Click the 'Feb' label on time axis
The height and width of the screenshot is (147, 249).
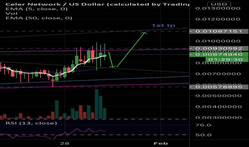(x=161, y=144)
